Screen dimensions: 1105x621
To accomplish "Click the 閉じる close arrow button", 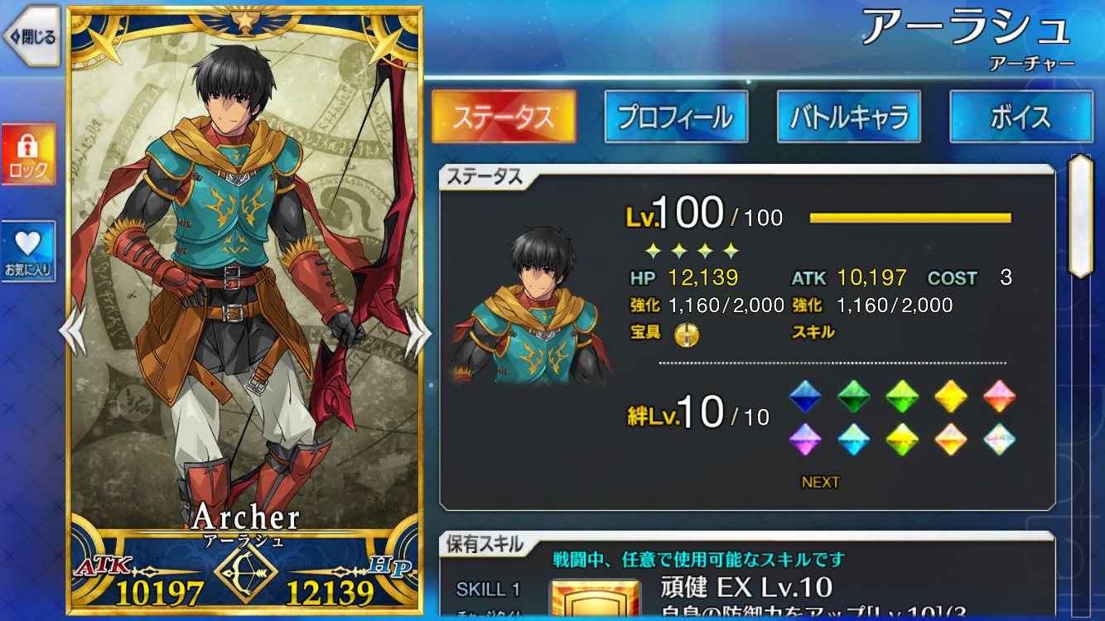I will (31, 36).
